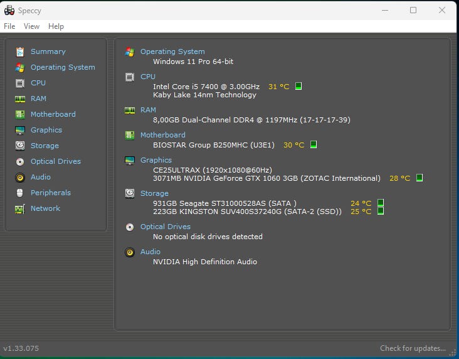Image resolution: width=459 pixels, height=359 pixels.
Task: Click the 28 °C graphics temperature value
Action: (399, 178)
